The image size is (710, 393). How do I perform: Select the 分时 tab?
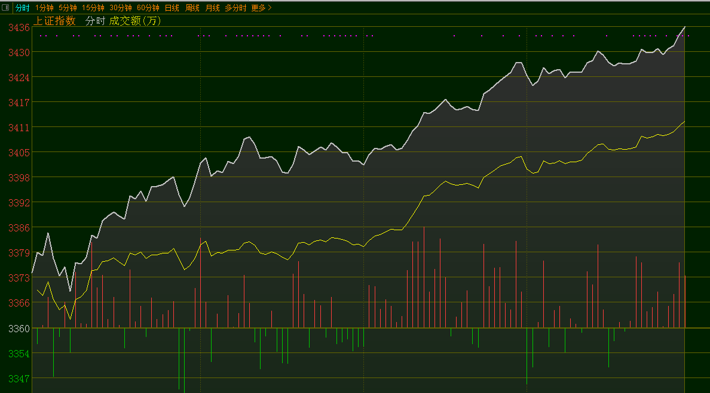pyautogui.click(x=22, y=8)
